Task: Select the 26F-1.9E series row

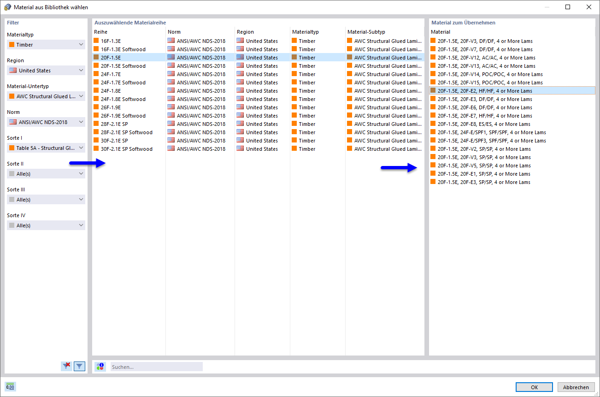Action: 258,107
